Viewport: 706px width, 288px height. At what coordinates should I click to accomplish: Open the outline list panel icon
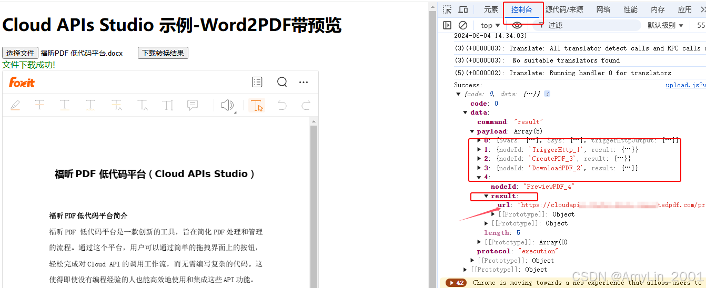[257, 82]
